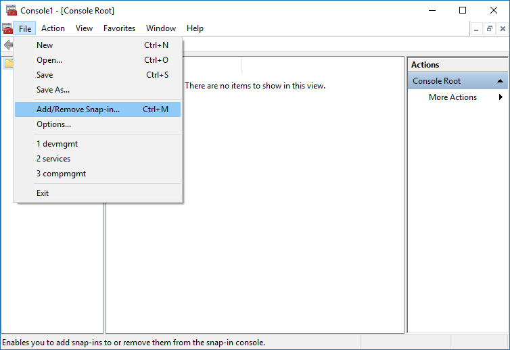Open the View menu
Viewport: 510px width, 350px height.
pyautogui.click(x=84, y=28)
